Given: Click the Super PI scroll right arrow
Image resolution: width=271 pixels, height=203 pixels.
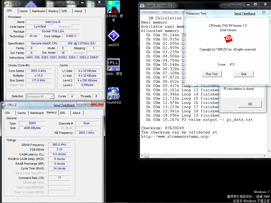Looking at the screenshot, I should (x=265, y=156).
